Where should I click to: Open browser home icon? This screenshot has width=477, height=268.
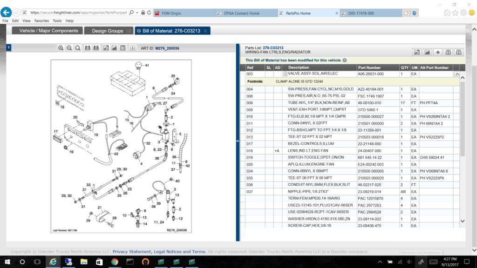(x=447, y=13)
